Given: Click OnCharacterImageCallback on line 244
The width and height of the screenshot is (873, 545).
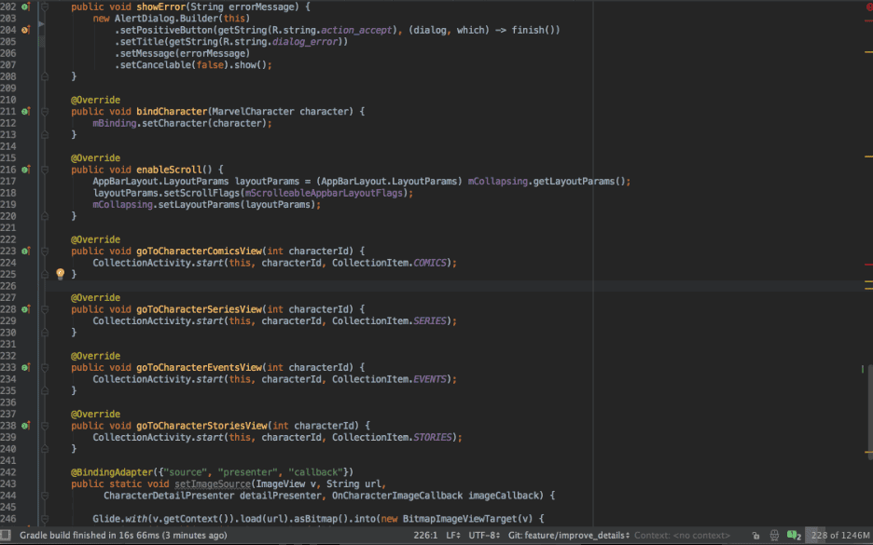Looking at the screenshot, I should [397, 496].
